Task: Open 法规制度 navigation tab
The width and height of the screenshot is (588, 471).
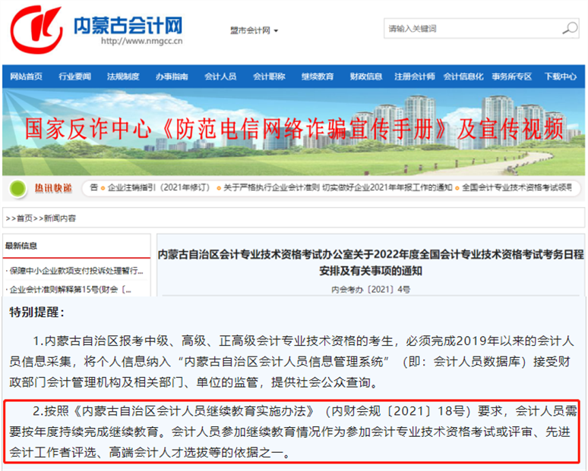Action: (123, 77)
